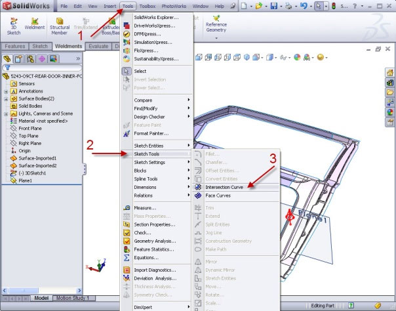Click the Structural Member tool
The width and height of the screenshot is (396, 311).
click(60, 21)
